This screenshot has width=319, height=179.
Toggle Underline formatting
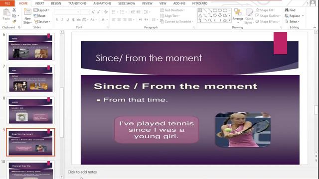tap(68, 20)
